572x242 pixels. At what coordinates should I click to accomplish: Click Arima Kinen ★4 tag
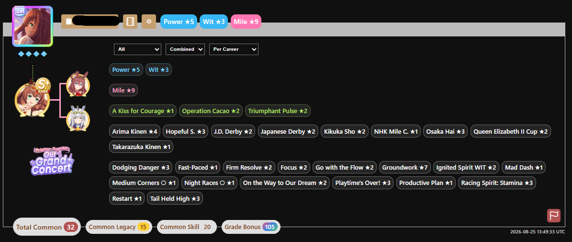point(135,131)
